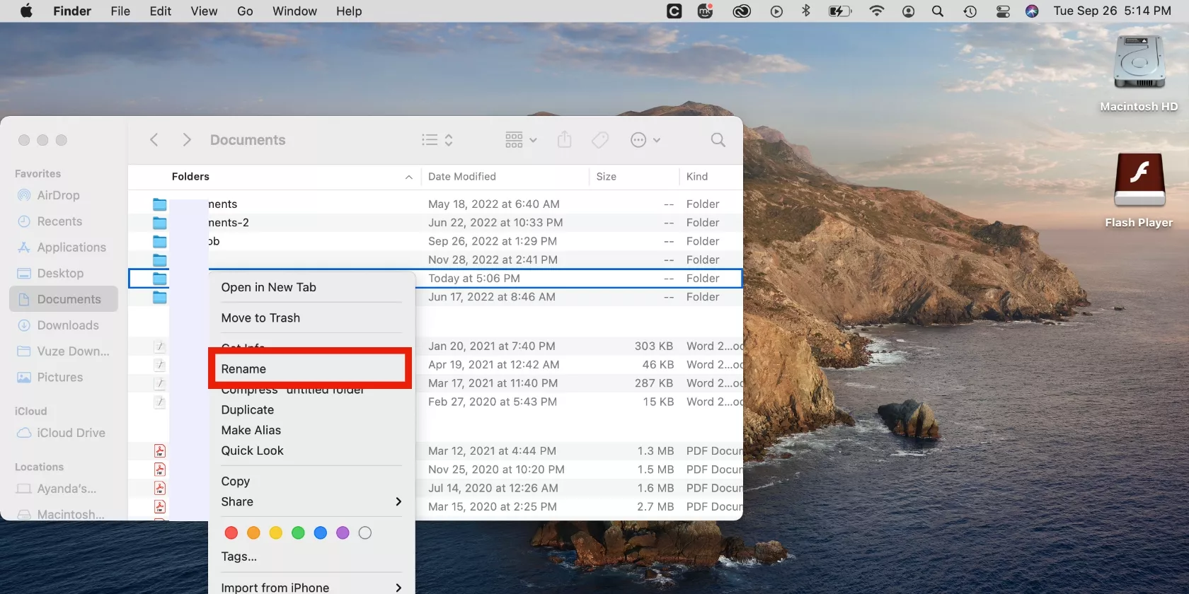Select Move to Trash menu entry
This screenshot has height=594, width=1189.
click(x=260, y=318)
